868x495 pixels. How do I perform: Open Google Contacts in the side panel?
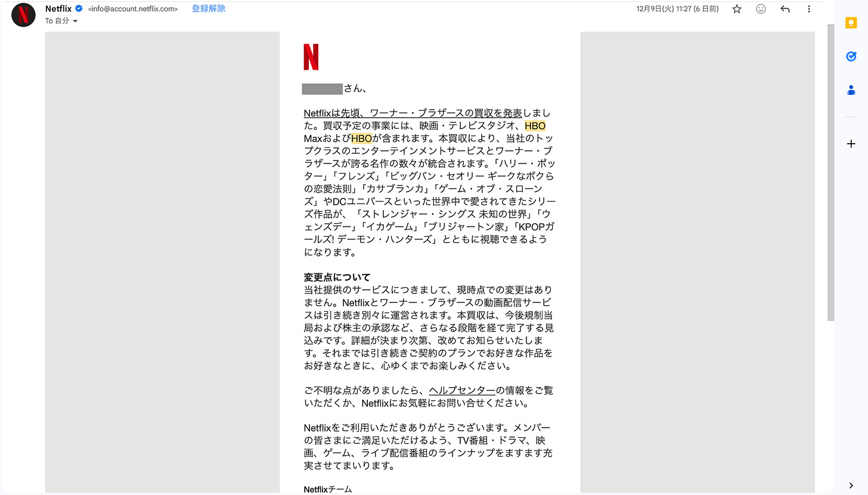click(x=851, y=89)
